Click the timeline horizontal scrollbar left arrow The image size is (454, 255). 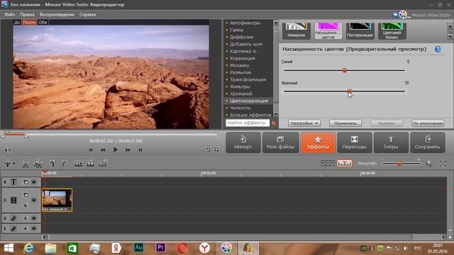click(x=44, y=237)
